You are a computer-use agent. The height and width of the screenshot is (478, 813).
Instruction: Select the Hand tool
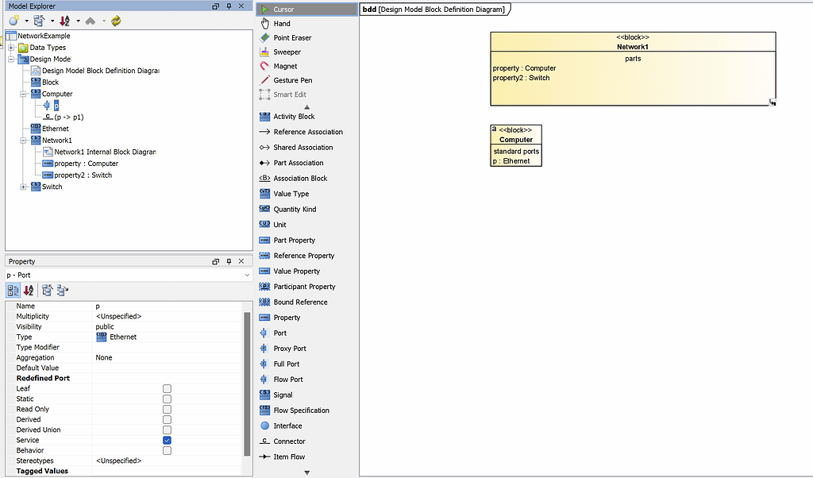286,23
